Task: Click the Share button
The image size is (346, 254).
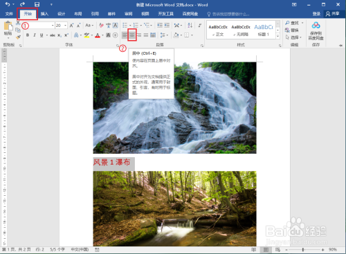Action: (x=332, y=14)
